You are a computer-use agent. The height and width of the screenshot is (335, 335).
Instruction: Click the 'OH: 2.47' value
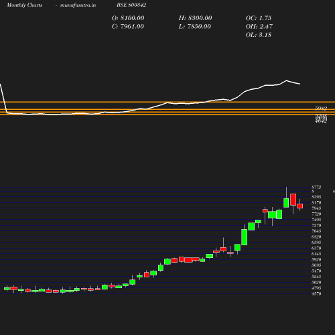(259, 26)
